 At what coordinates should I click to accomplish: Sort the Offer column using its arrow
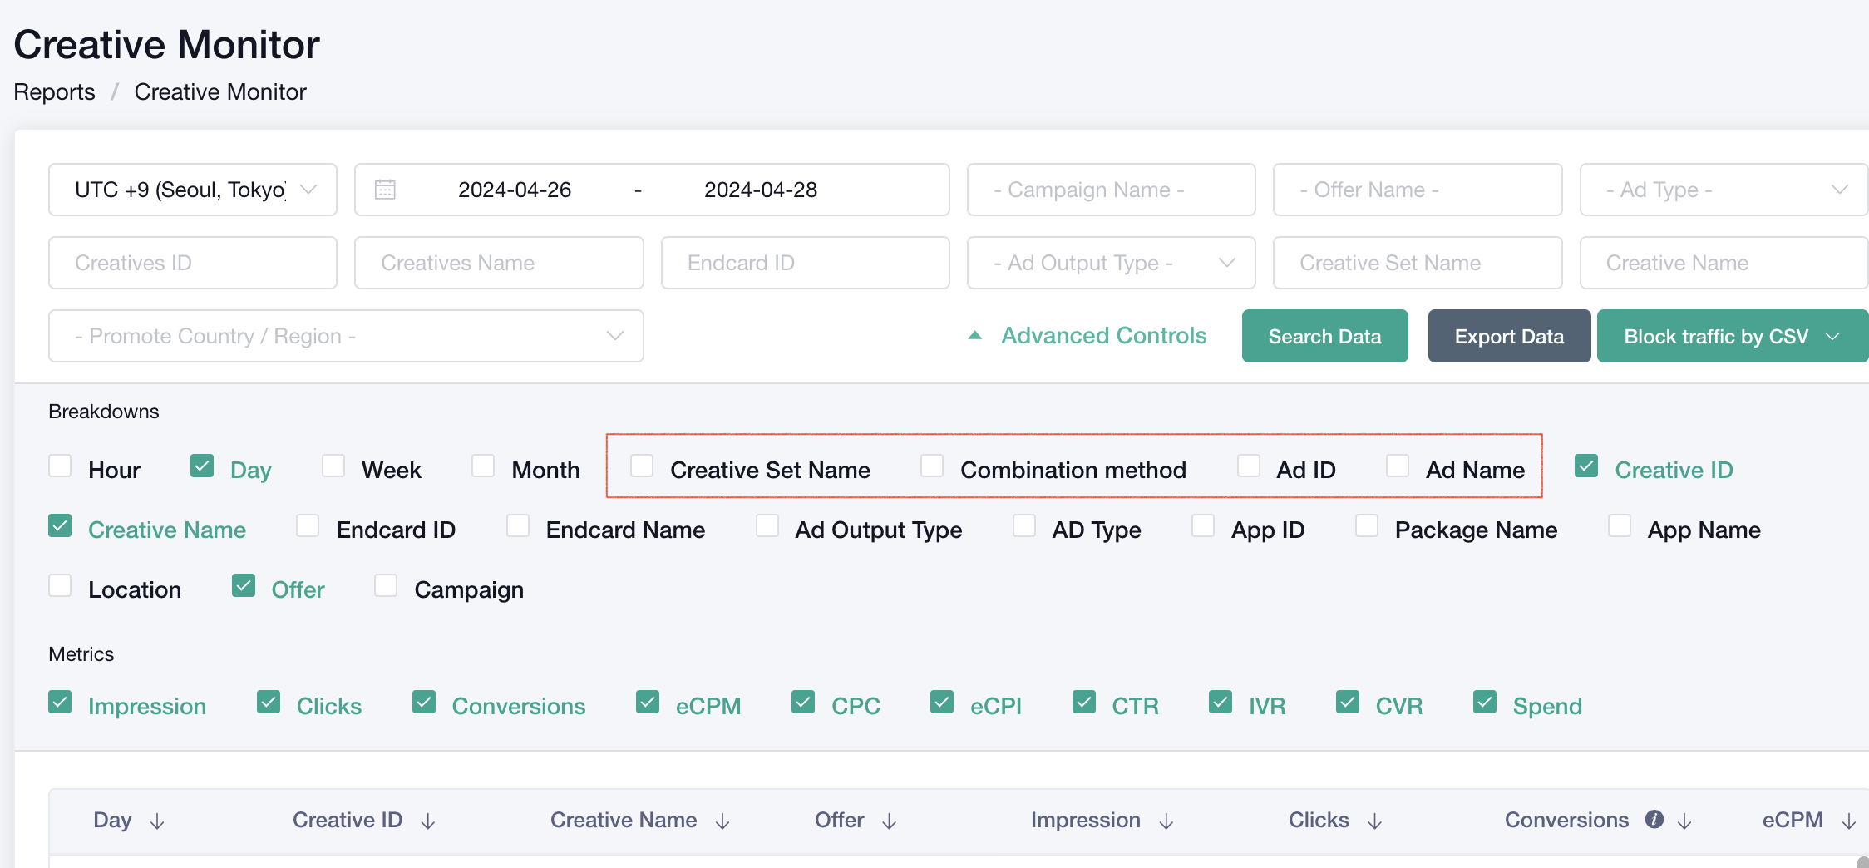point(890,821)
